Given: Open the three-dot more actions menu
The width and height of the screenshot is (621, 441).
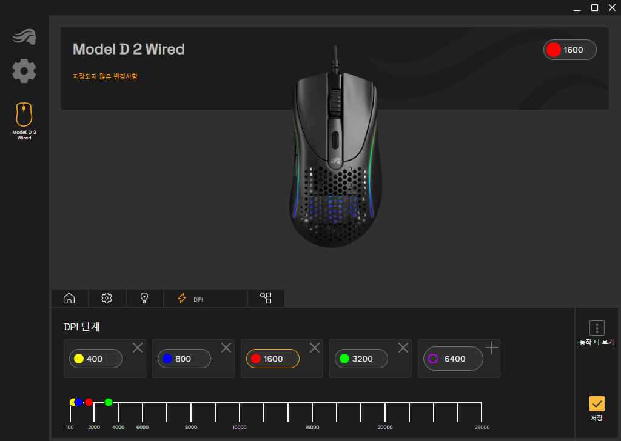Looking at the screenshot, I should tap(597, 328).
